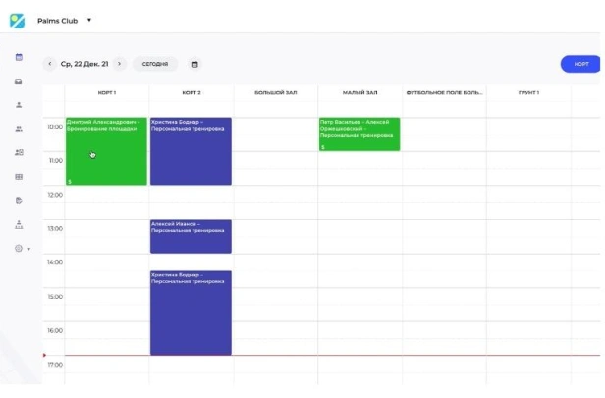Open Дмитрий Александрович green booking block
Image resolution: width=605 pixels, height=398 pixels.
[106, 151]
